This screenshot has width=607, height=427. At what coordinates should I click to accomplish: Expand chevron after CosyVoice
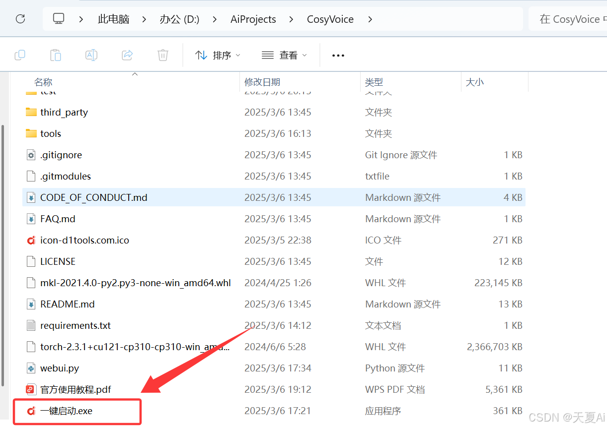click(370, 19)
